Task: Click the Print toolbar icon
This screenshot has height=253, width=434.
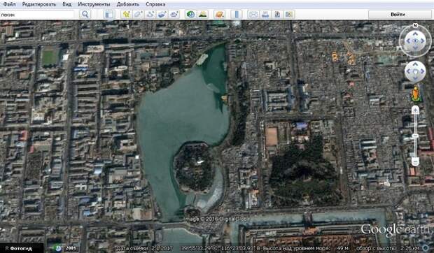Action: tap(265, 15)
